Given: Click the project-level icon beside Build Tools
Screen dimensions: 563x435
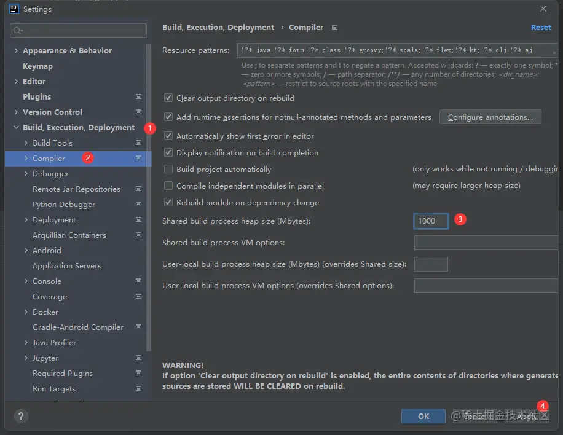Looking at the screenshot, I should 138,143.
